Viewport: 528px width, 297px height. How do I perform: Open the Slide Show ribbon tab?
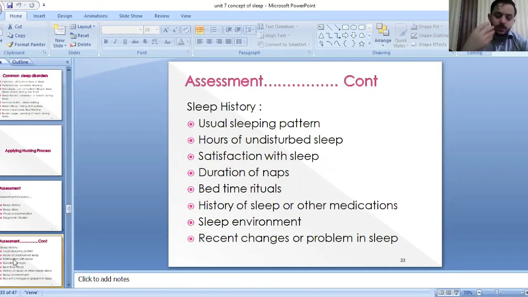point(131,16)
